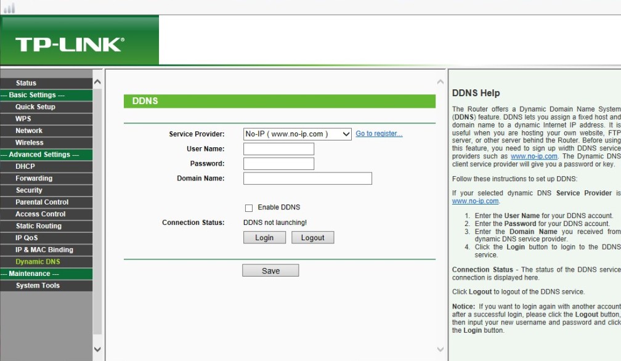Click the signal bars icon at top left
The height and width of the screenshot is (361, 621).
coord(9,8)
